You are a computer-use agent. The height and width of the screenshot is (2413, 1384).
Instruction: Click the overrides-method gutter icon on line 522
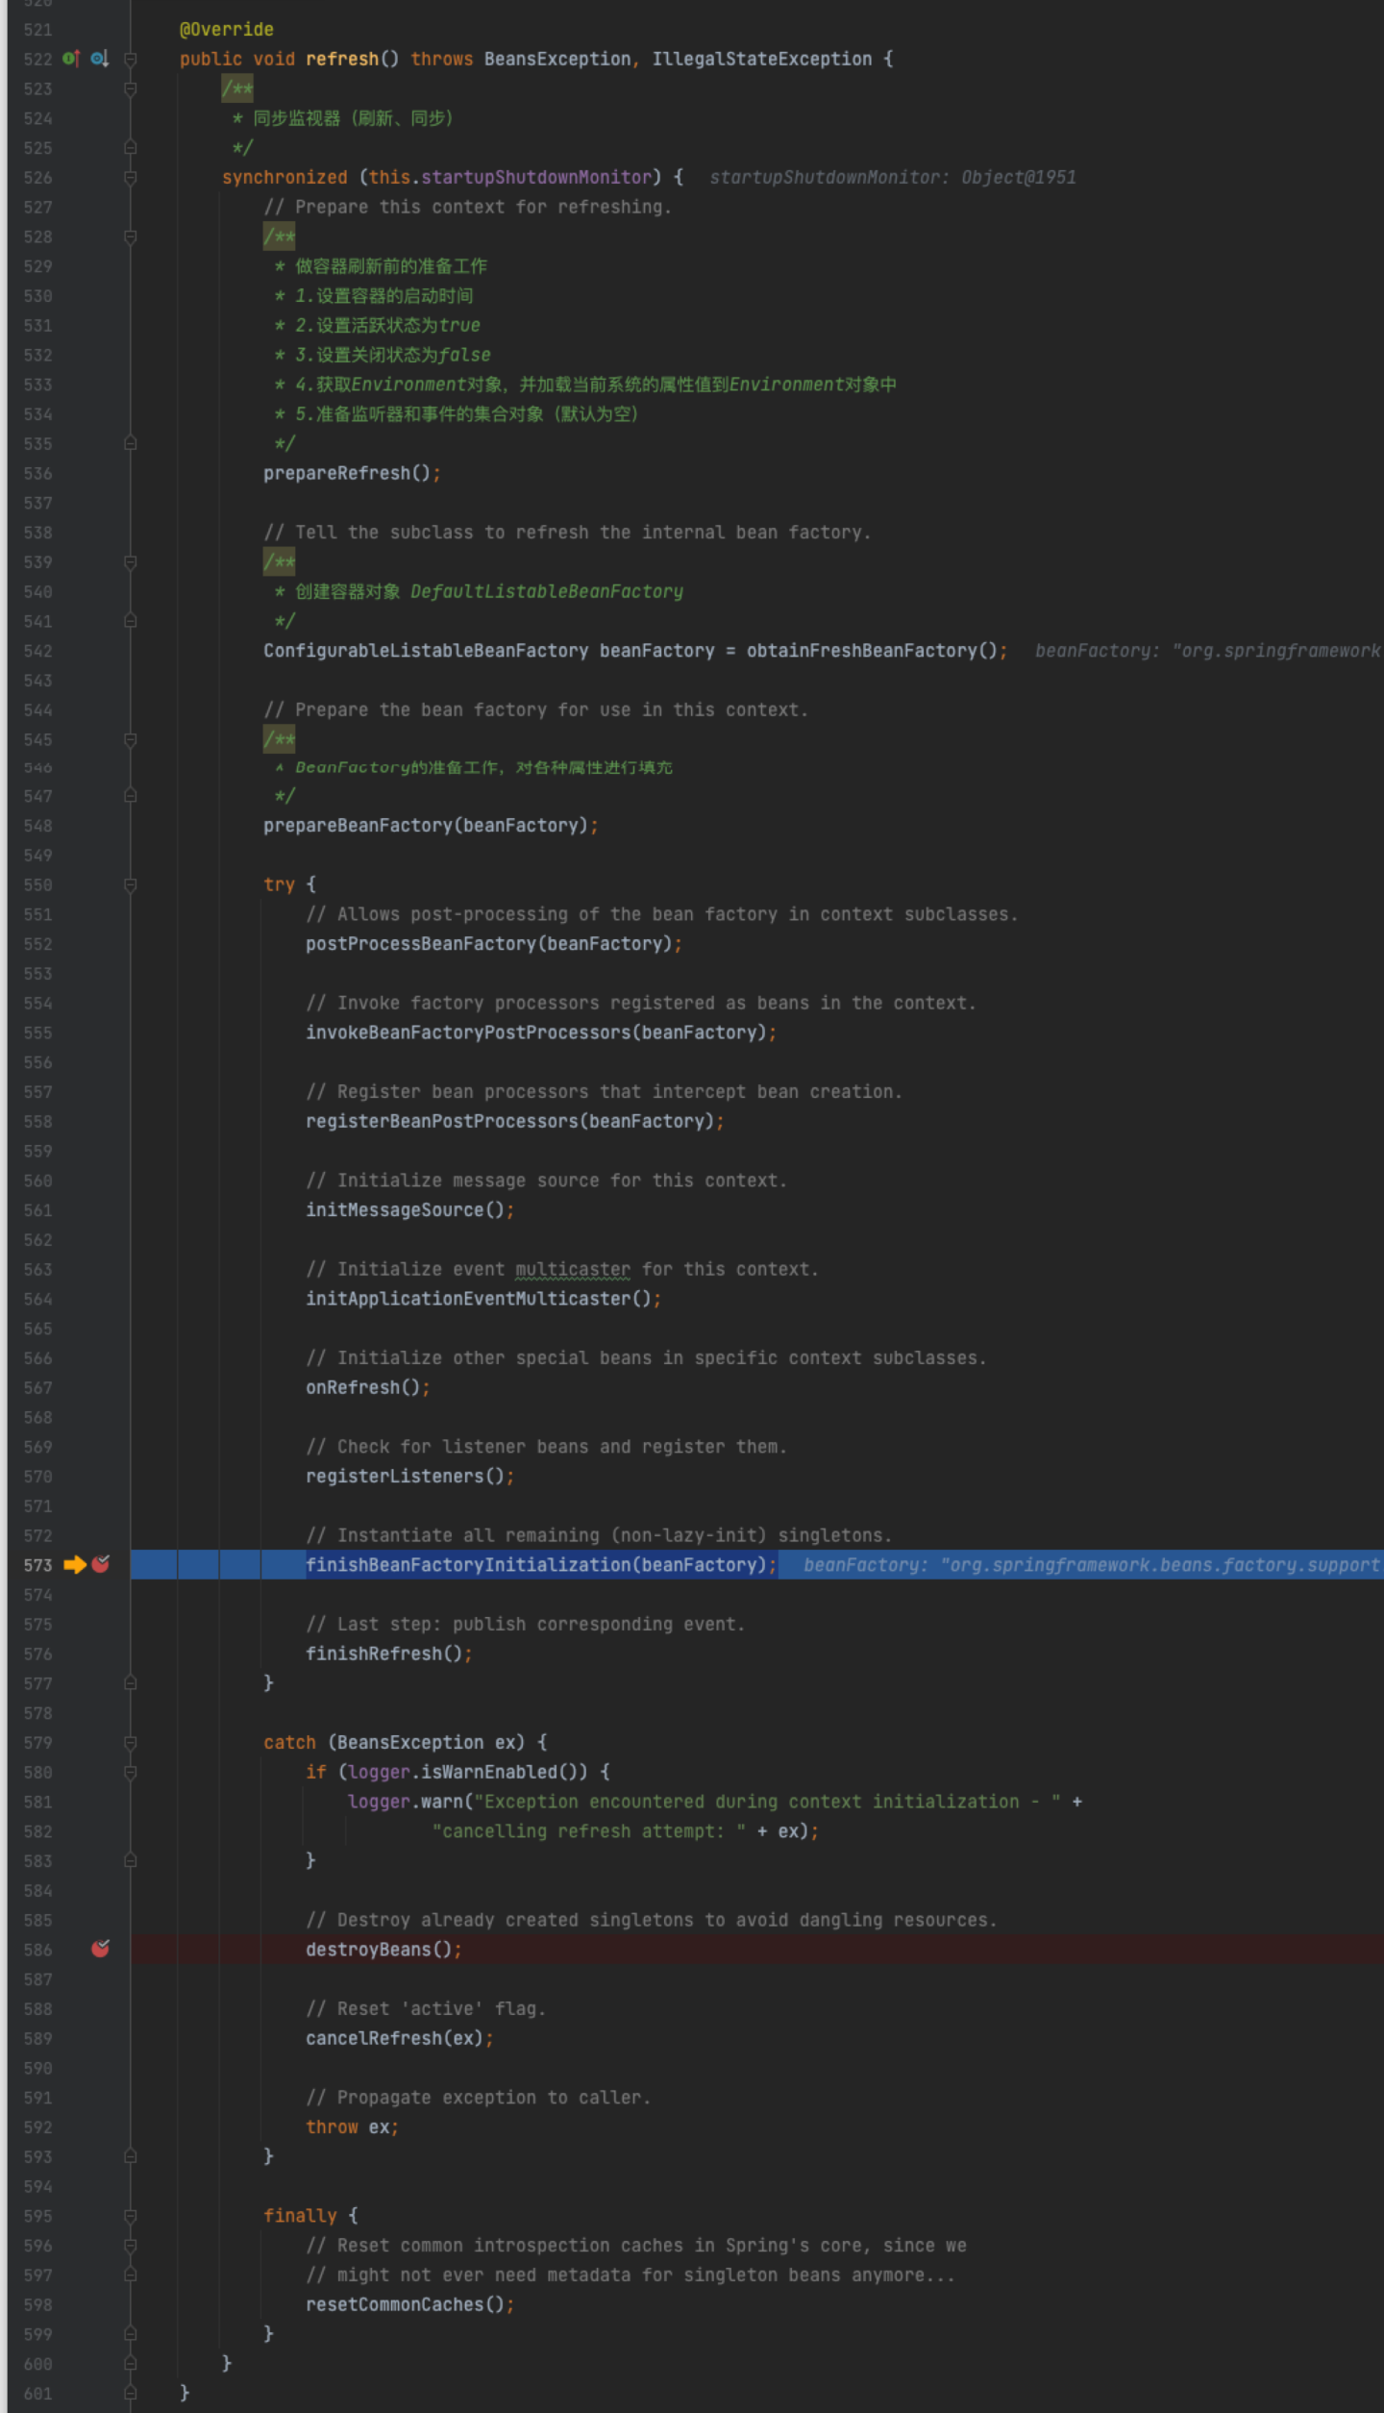(x=71, y=59)
